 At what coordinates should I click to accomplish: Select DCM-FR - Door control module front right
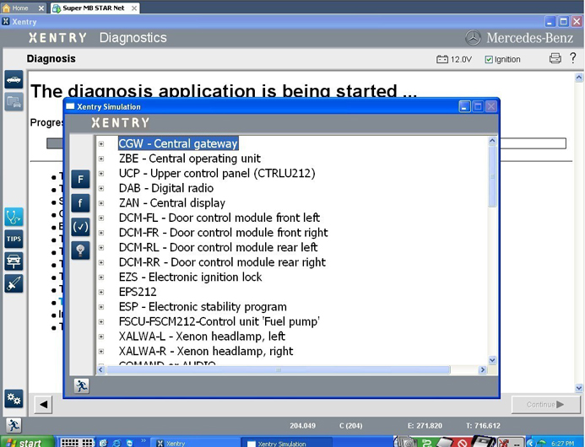coord(223,233)
